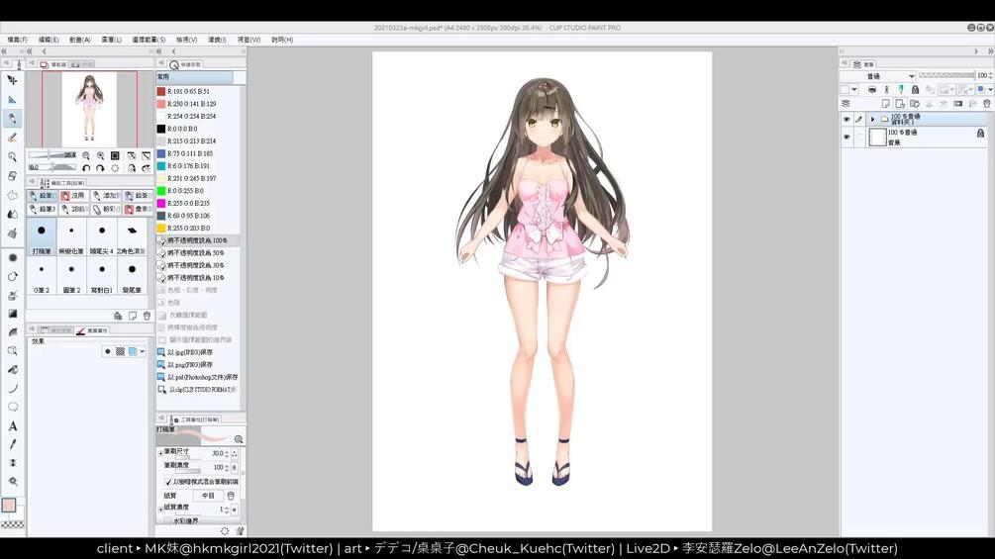Open the 檔案(F) menu
The height and width of the screenshot is (559, 995).
17,40
